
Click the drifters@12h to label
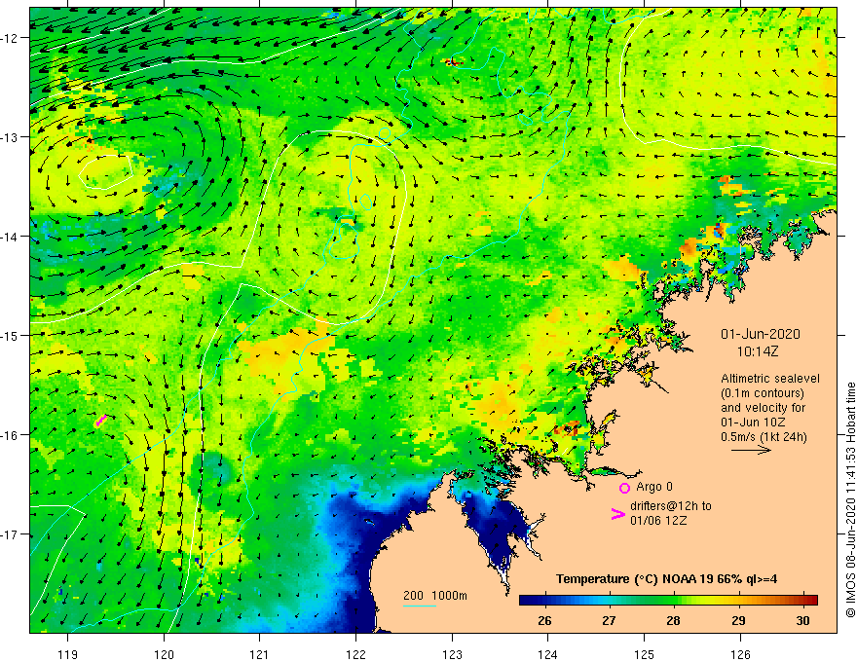point(671,506)
